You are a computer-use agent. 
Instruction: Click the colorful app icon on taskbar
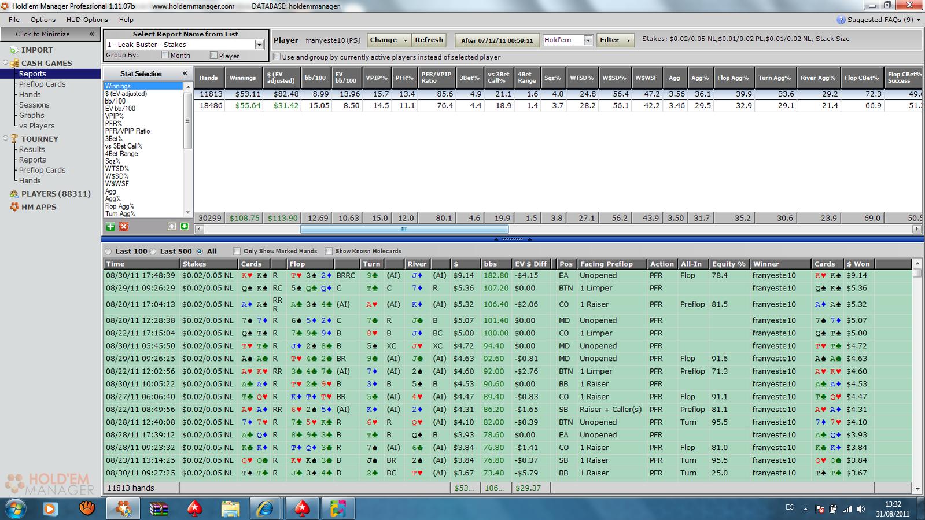(338, 508)
